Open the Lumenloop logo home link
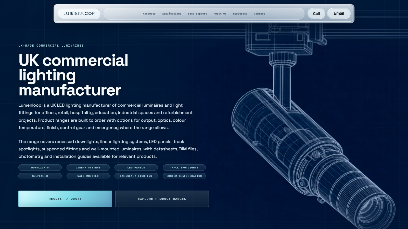Screen dimensions: 408x229 click(79, 13)
